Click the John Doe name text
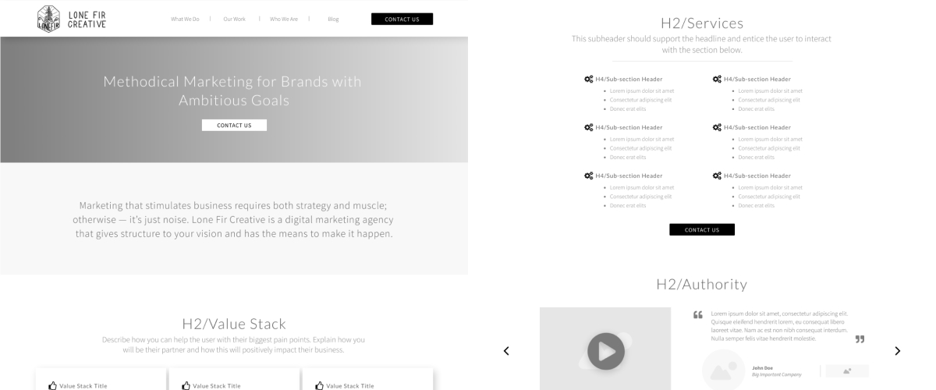Viewport: 936px width, 390px height. (763, 367)
